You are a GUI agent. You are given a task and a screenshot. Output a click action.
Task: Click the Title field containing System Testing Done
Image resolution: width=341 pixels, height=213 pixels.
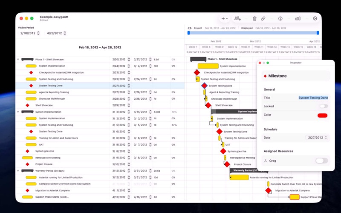(x=313, y=98)
